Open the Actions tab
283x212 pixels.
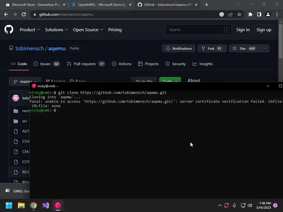122,64
